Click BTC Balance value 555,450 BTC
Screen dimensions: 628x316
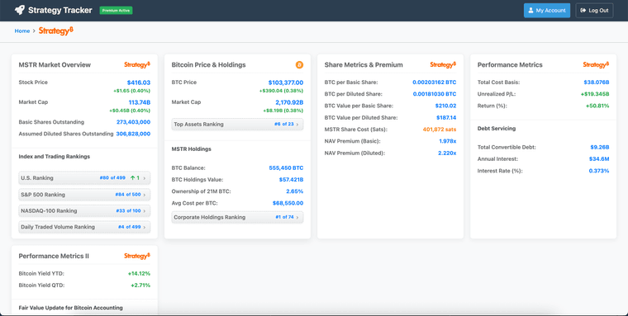pos(286,168)
